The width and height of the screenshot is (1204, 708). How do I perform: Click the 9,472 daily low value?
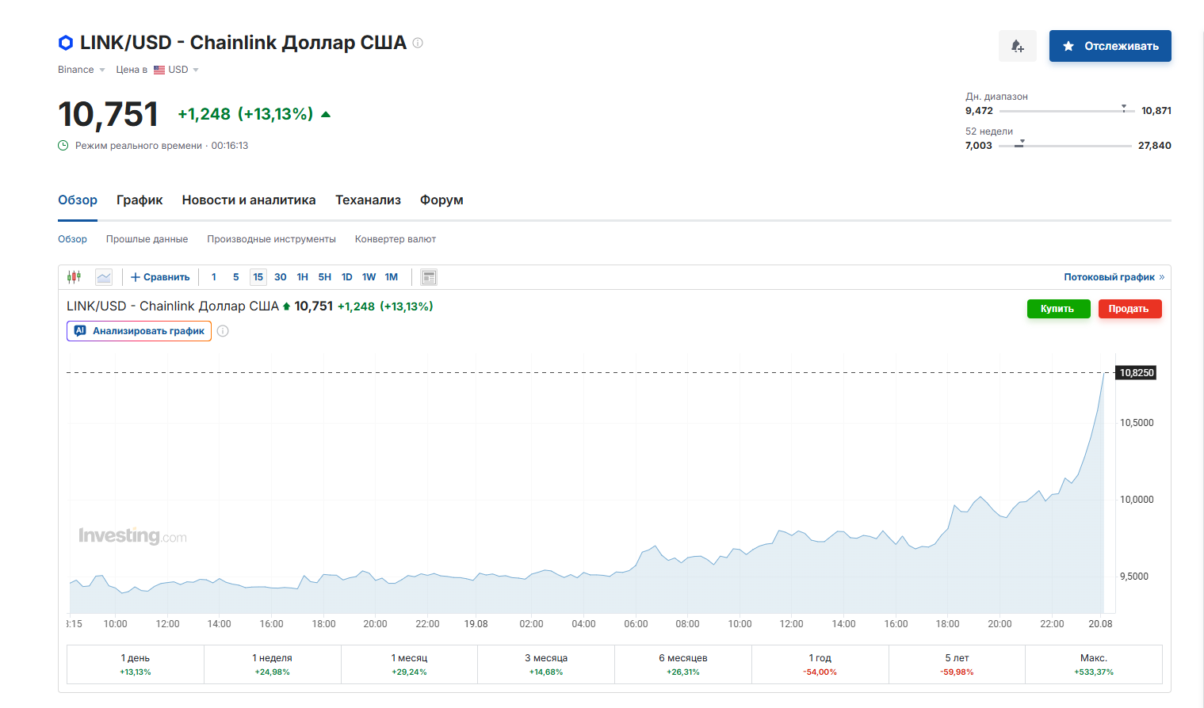(x=979, y=111)
